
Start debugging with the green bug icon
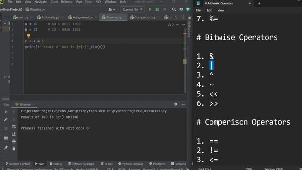157,9
